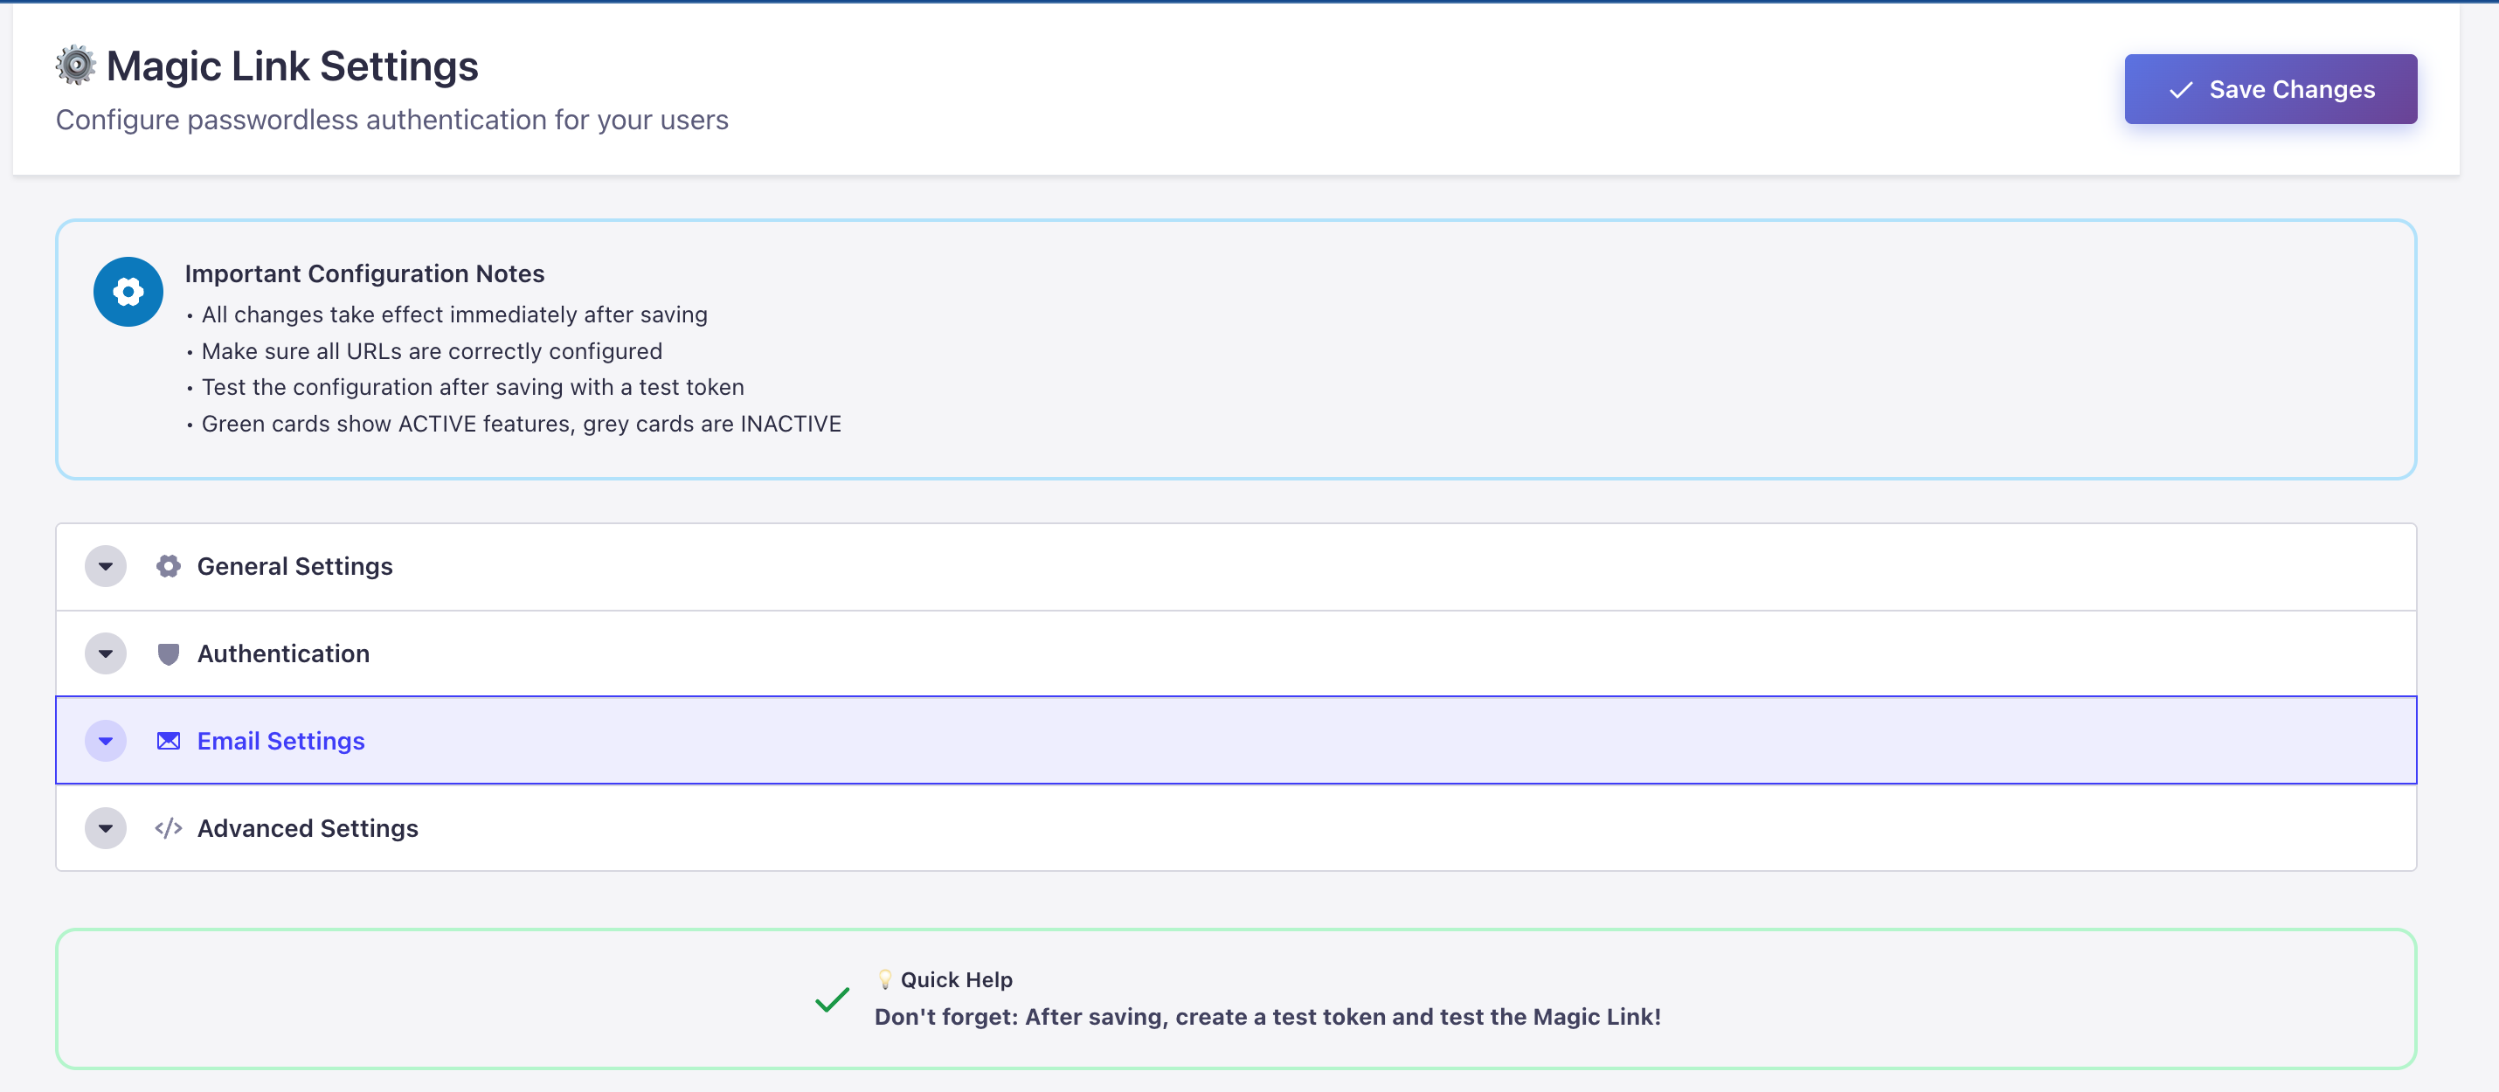
Task: Toggle the Email Settings dropdown arrow
Action: pos(106,741)
